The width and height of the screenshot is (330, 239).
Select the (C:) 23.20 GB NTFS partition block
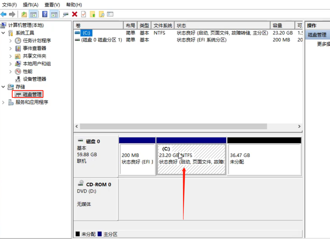coord(191,159)
